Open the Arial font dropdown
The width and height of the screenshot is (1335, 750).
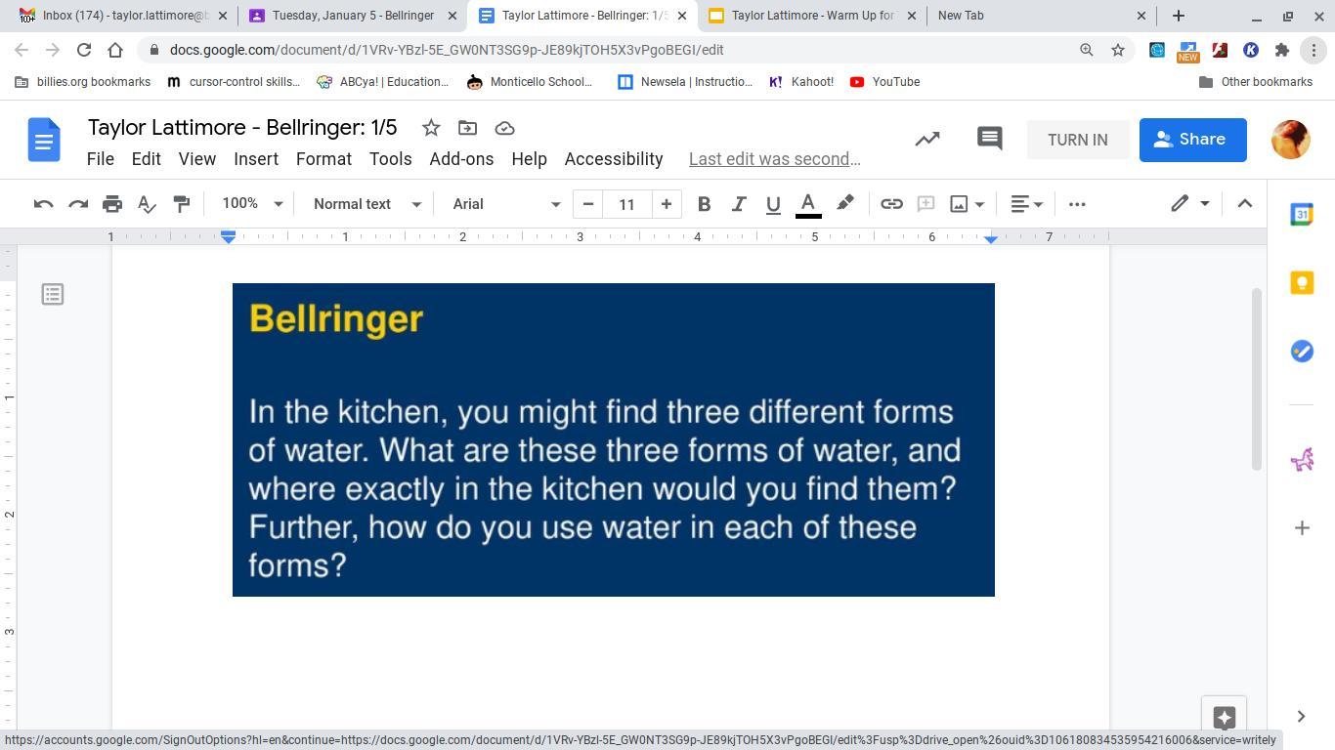[505, 204]
